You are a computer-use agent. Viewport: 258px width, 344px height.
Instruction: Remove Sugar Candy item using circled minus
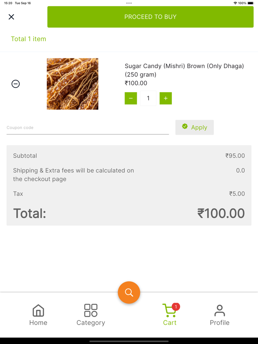click(15, 84)
